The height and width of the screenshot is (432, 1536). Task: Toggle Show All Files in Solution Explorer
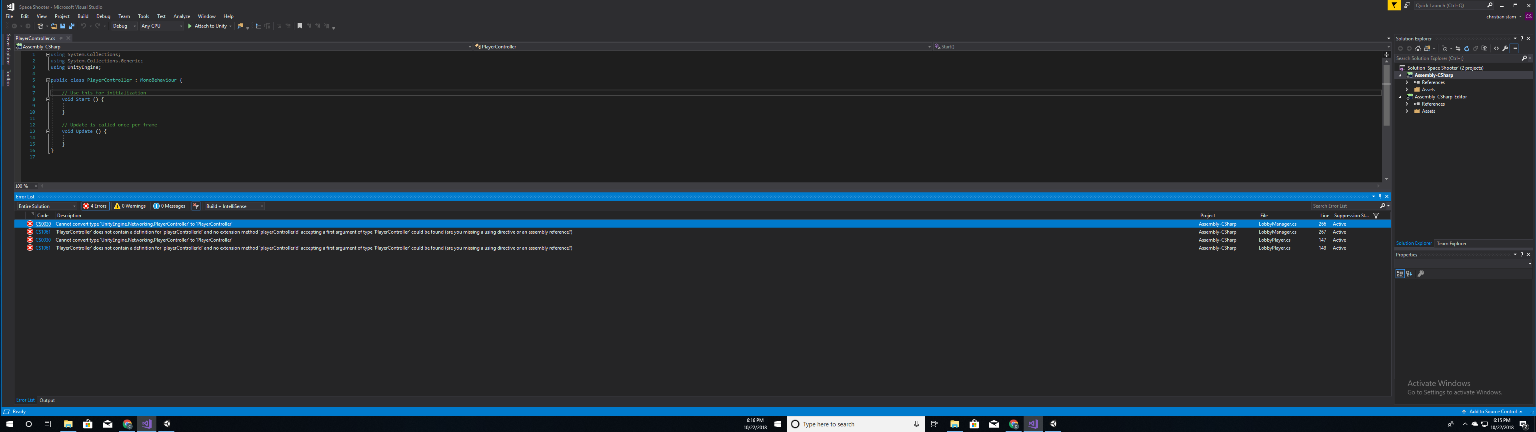coord(1484,48)
